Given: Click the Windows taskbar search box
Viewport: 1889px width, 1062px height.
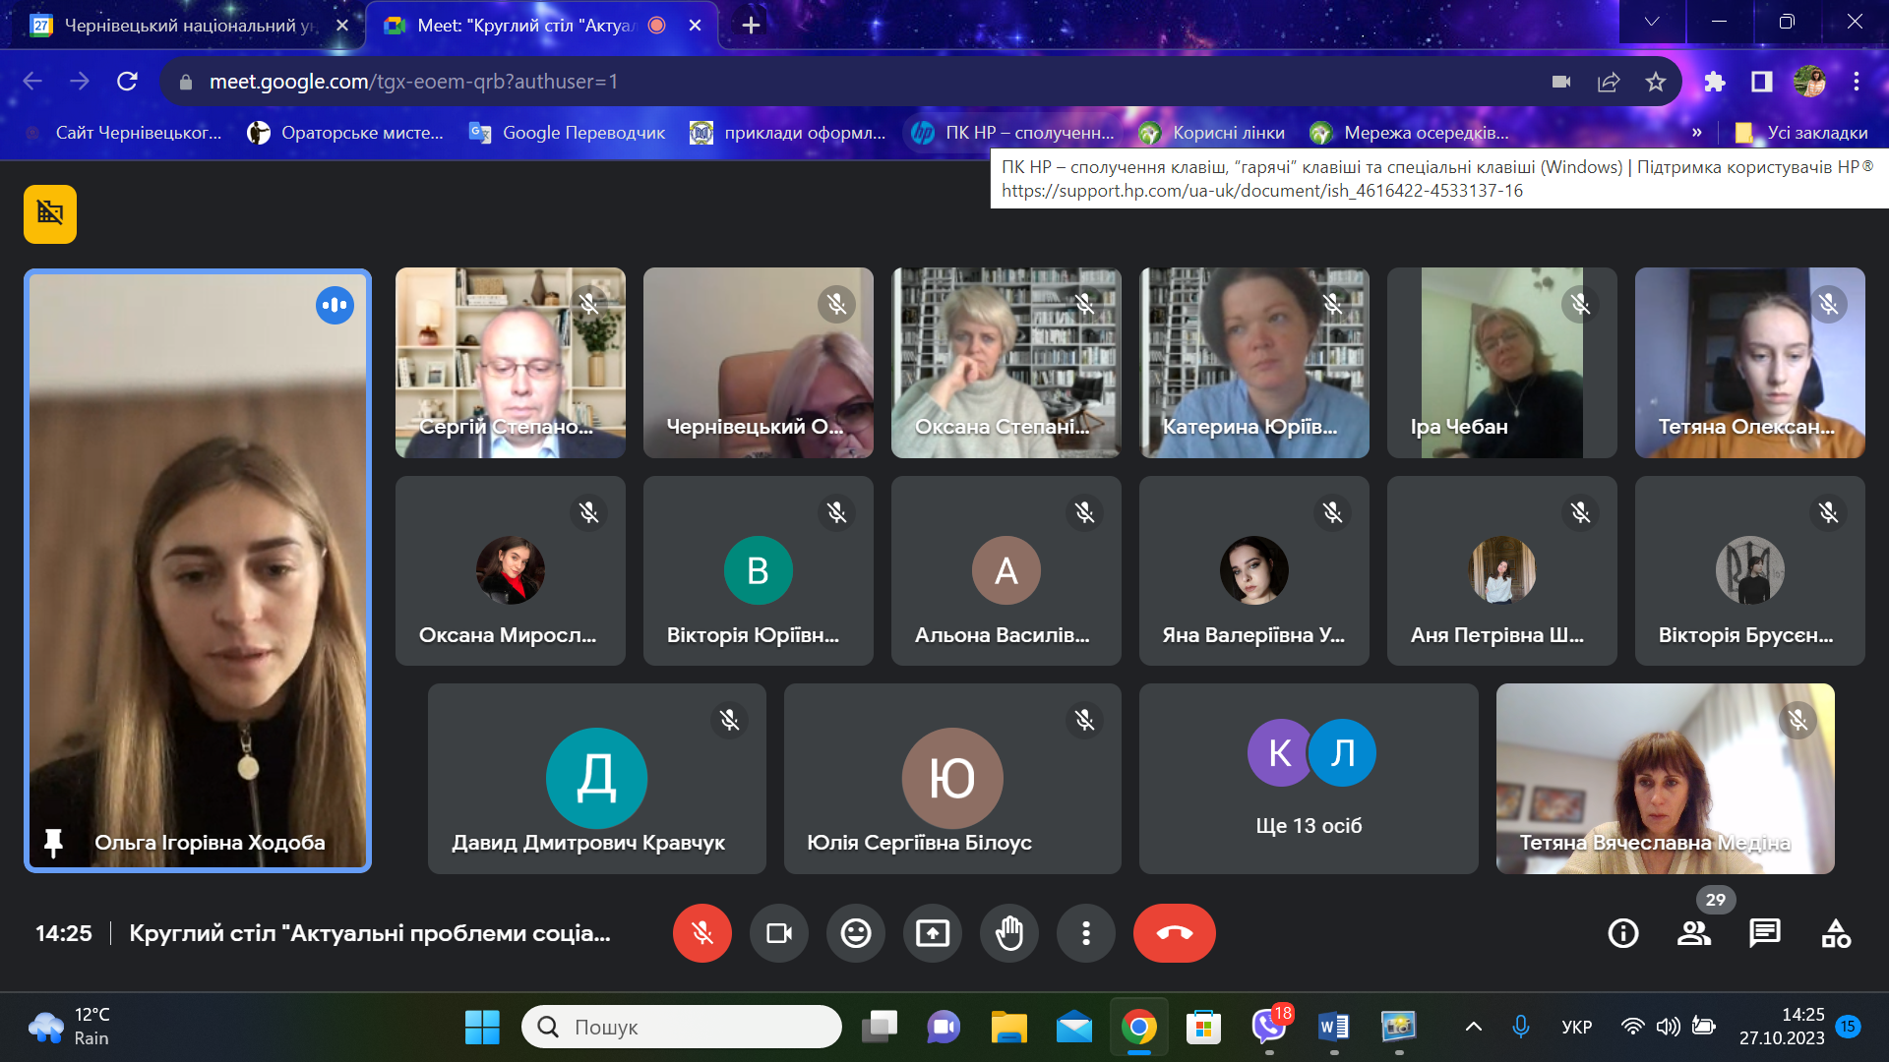Looking at the screenshot, I should point(682,1027).
